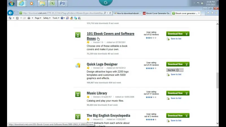The height and width of the screenshot is (127, 226).
Task: Open Word from the taskbar
Action: (63, 3)
